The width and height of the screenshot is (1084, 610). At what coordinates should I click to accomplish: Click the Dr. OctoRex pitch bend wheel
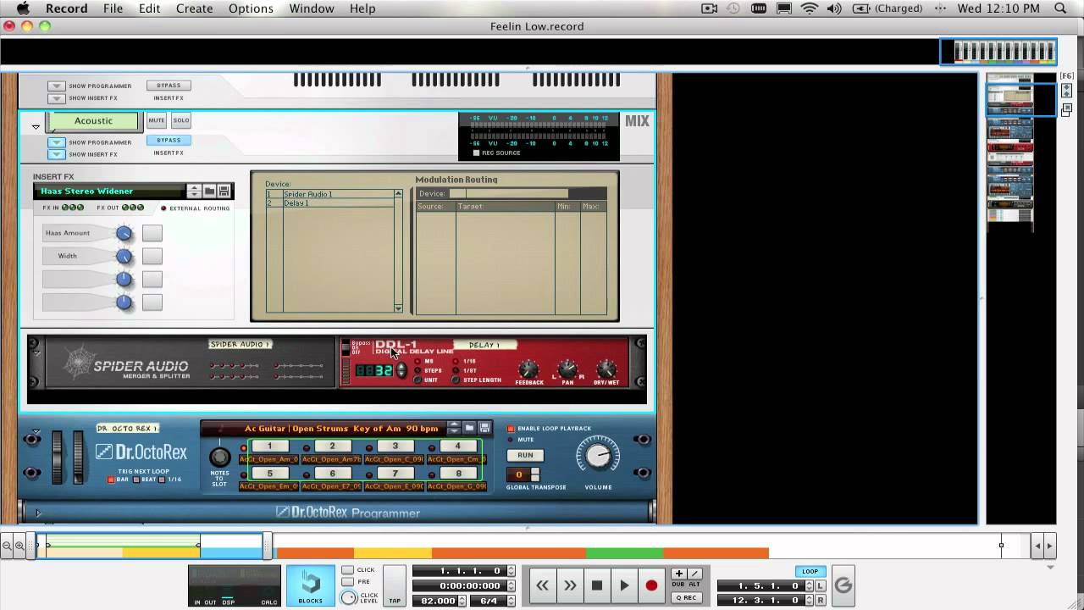58,457
